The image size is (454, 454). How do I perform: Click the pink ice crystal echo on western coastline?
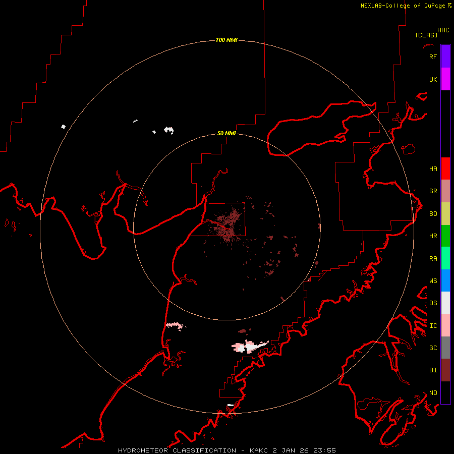[175, 326]
